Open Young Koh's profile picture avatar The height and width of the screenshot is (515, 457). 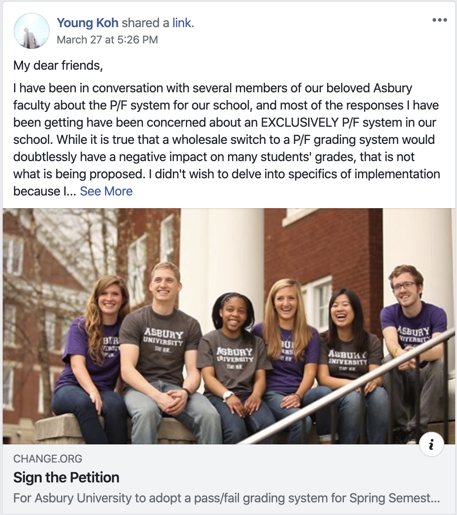32,31
